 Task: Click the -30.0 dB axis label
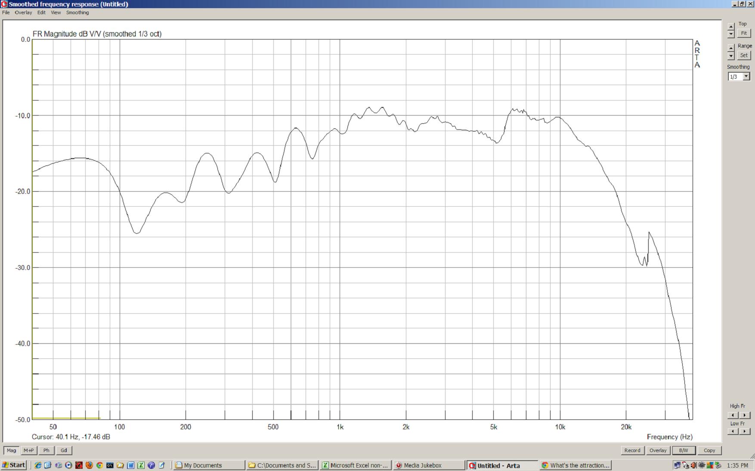(x=23, y=267)
